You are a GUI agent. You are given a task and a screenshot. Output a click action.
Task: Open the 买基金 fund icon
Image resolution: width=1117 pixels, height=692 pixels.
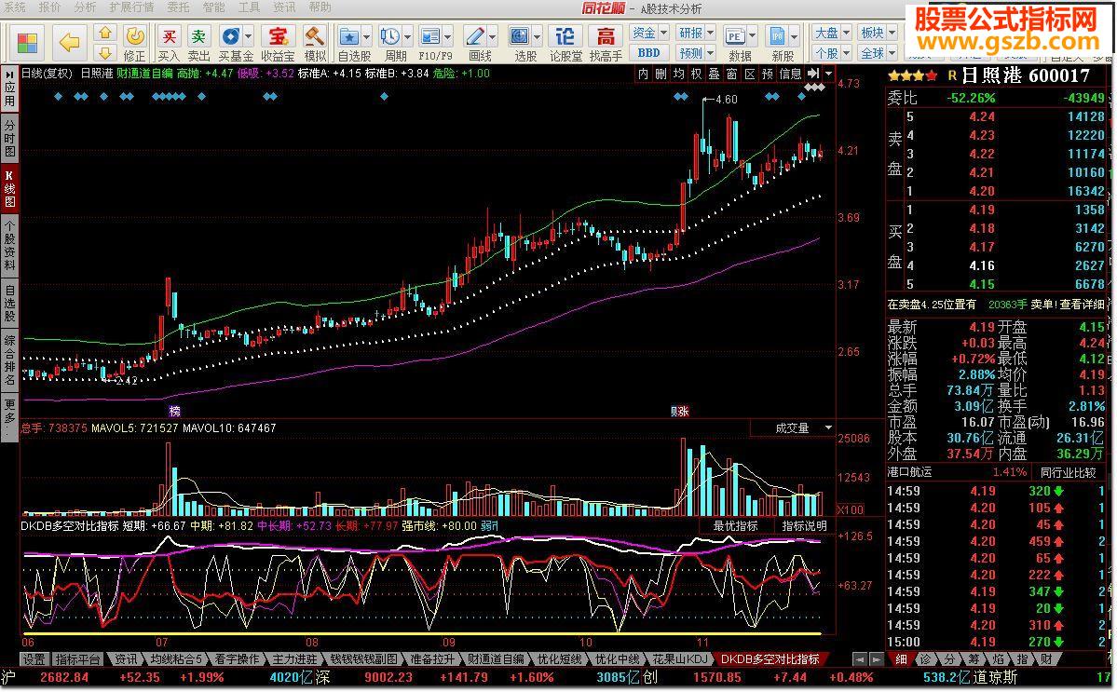tap(230, 36)
